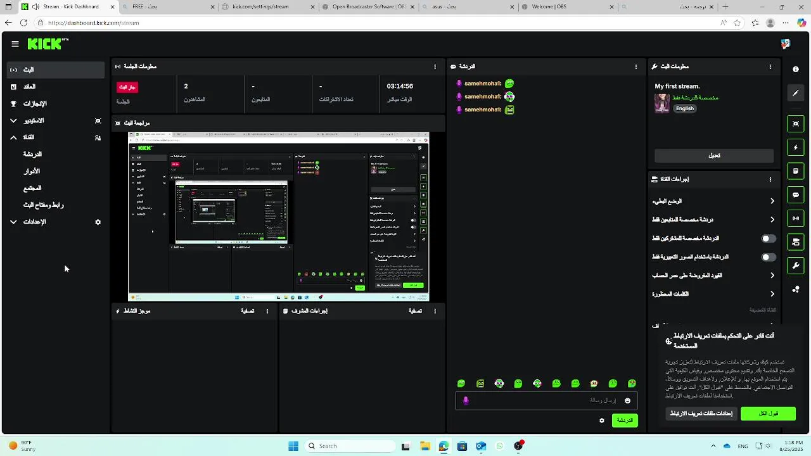Screen dimensions: 811x456
Task: Open options menu of إجراءات القناة panel
Action: tap(770, 179)
